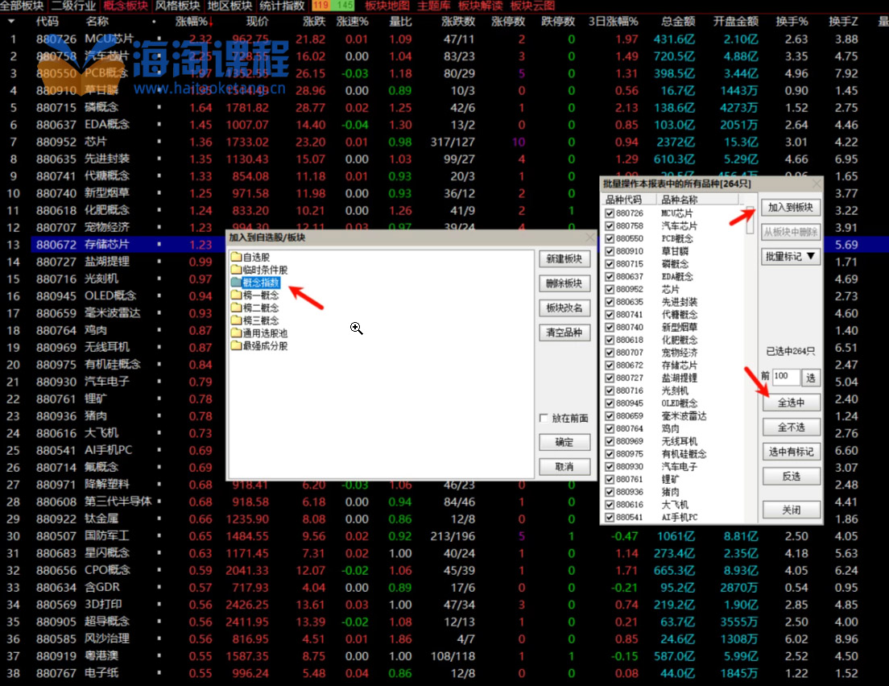Click the 自选股 folder icon
This screenshot has width=889, height=686.
click(236, 258)
